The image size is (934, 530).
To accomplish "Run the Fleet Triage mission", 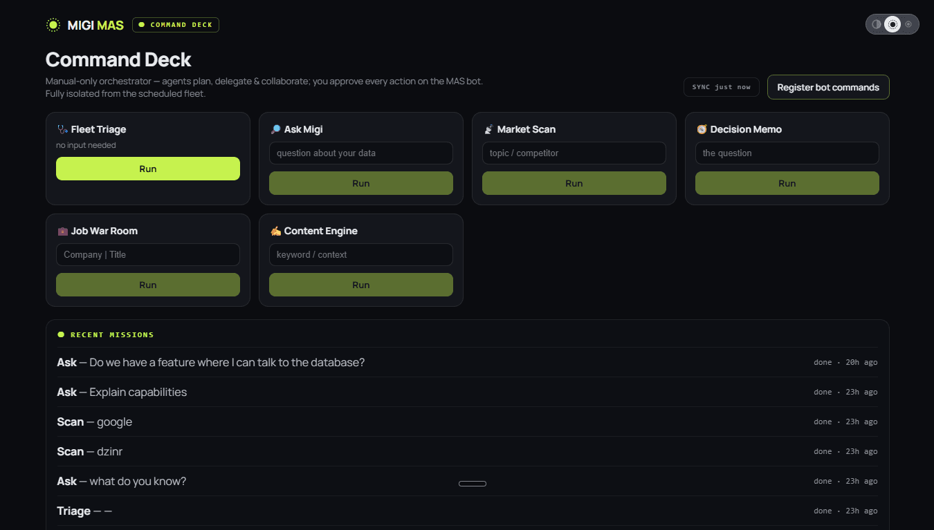I will (x=148, y=169).
